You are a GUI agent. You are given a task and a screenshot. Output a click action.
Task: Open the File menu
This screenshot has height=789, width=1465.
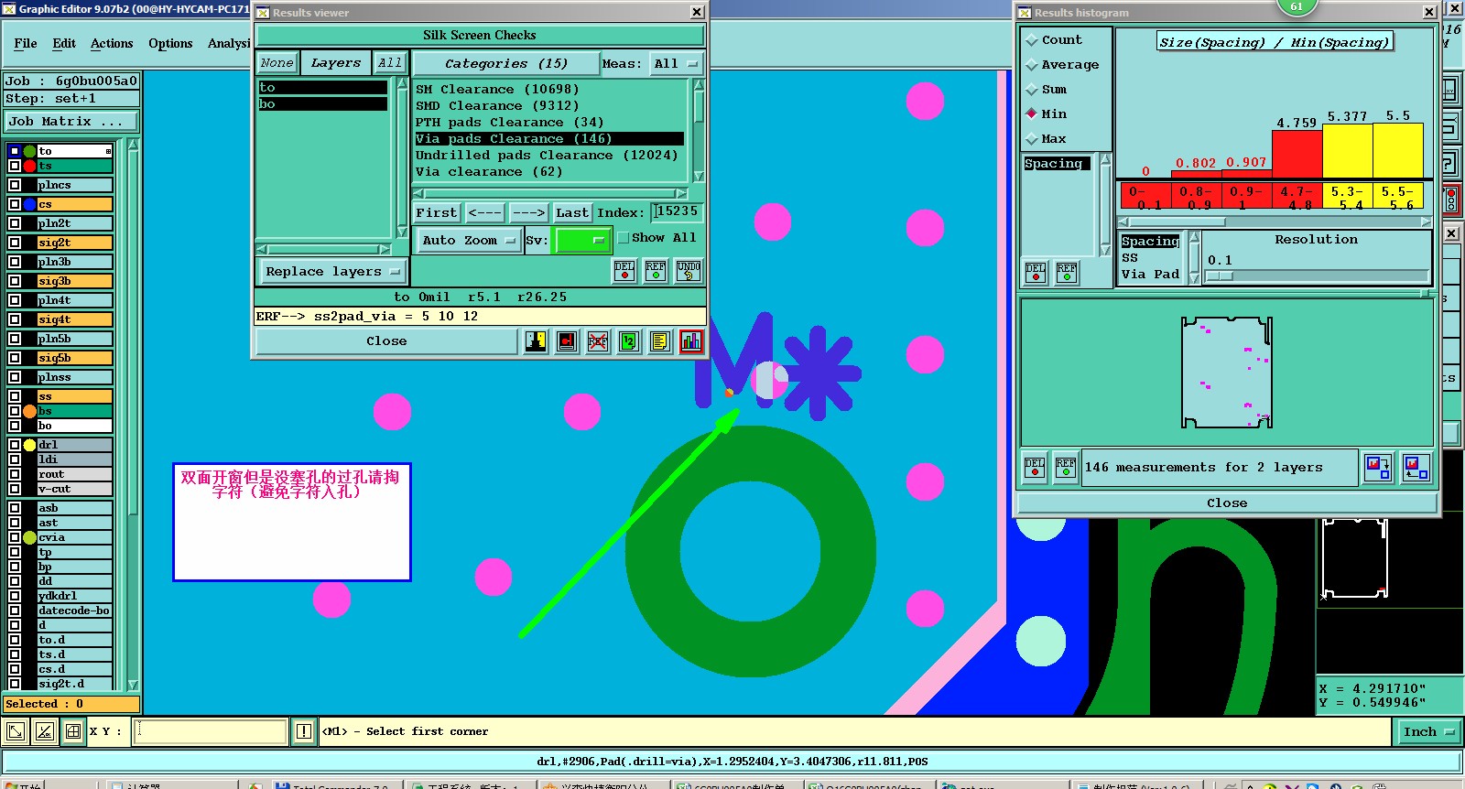pos(26,44)
